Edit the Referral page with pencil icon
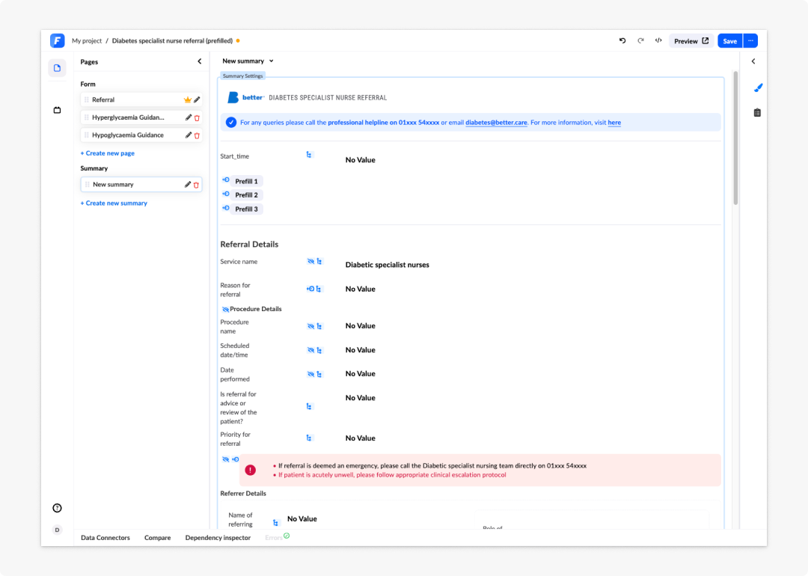808x576 pixels. click(197, 100)
